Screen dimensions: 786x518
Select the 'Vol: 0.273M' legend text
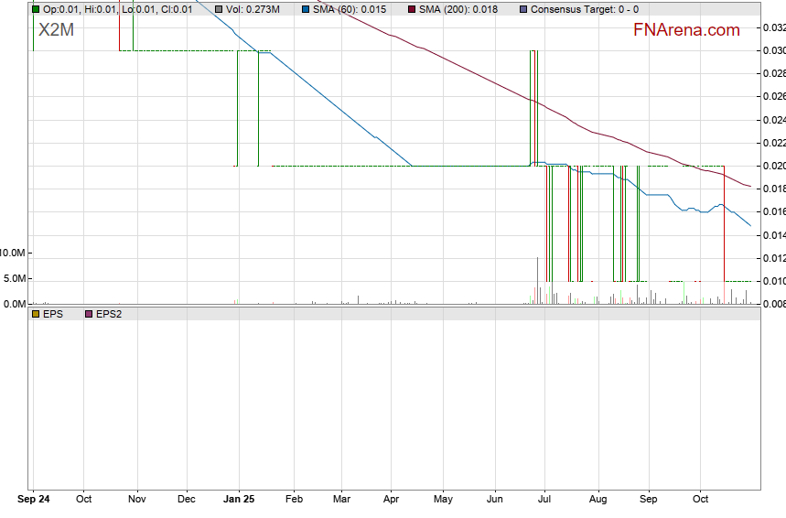pyautogui.click(x=255, y=9)
